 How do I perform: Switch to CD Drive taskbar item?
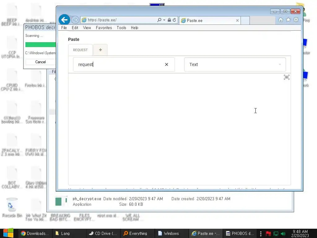(x=103, y=233)
